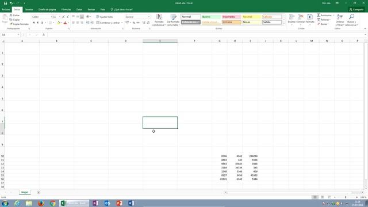Open the Archivo tab

(6, 10)
